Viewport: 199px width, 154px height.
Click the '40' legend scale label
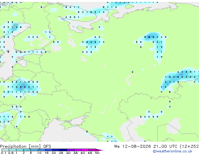click(83, 153)
